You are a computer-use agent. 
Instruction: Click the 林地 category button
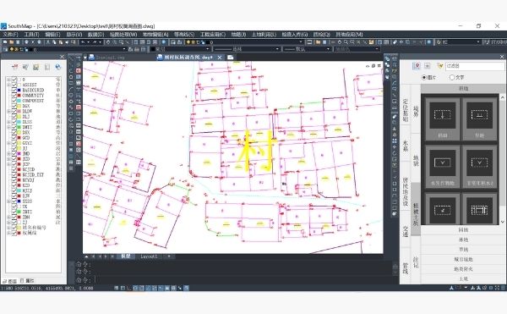(463, 240)
